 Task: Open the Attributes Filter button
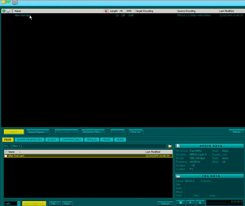[93, 132]
